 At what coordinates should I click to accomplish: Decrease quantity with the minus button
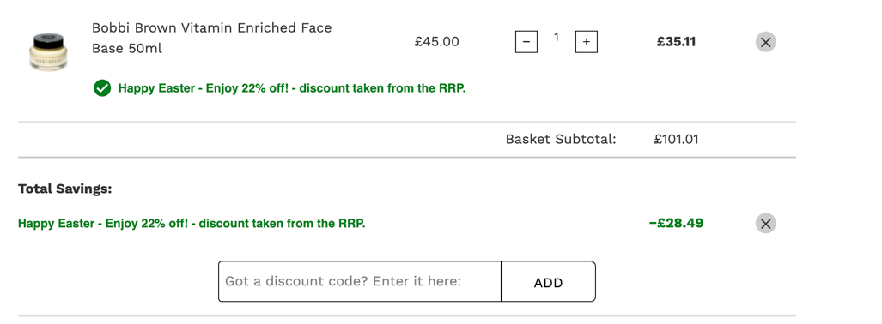pyautogui.click(x=526, y=42)
